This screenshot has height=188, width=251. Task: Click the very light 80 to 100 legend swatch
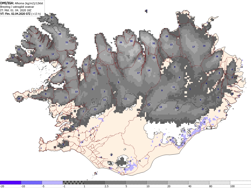220,182
